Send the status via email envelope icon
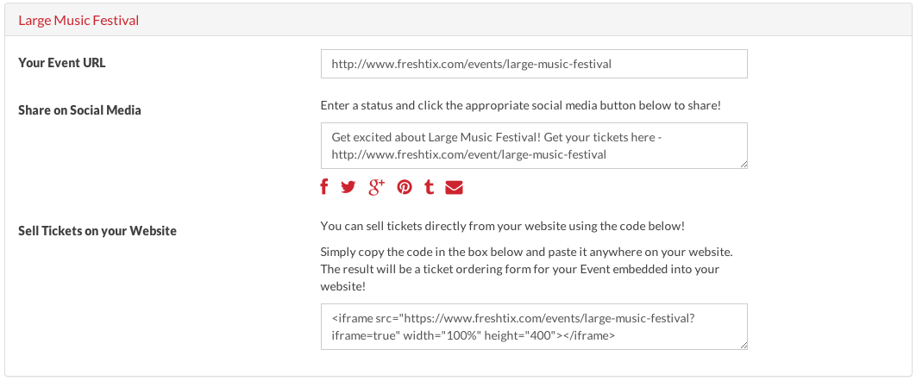Viewport: 916px width, 381px height. [454, 187]
